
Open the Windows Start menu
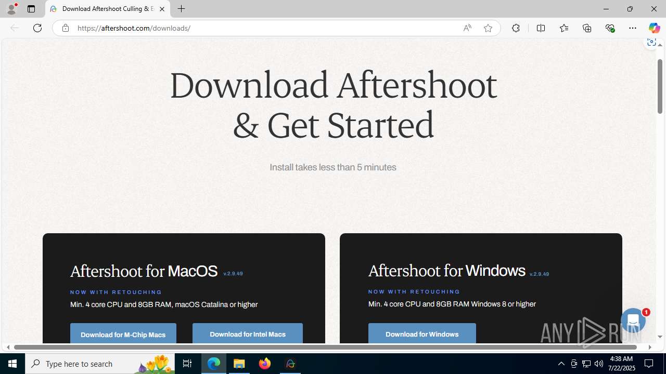coord(12,364)
